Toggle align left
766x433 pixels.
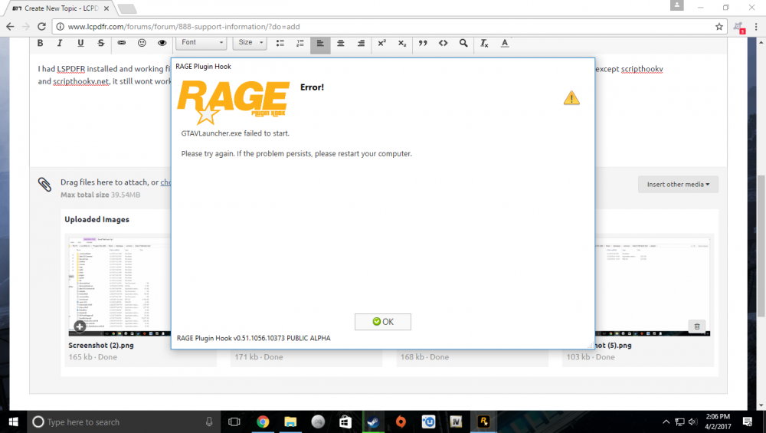click(320, 44)
